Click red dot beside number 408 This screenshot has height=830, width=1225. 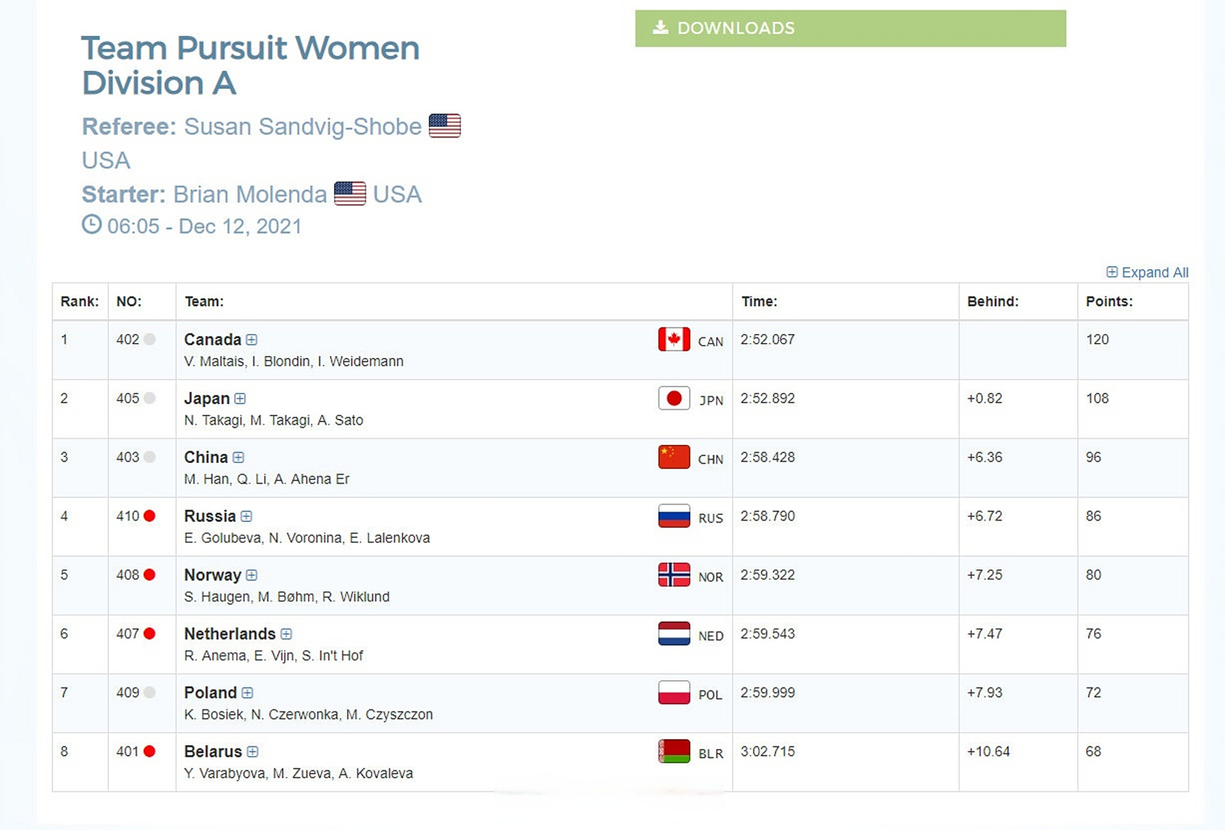coord(150,575)
